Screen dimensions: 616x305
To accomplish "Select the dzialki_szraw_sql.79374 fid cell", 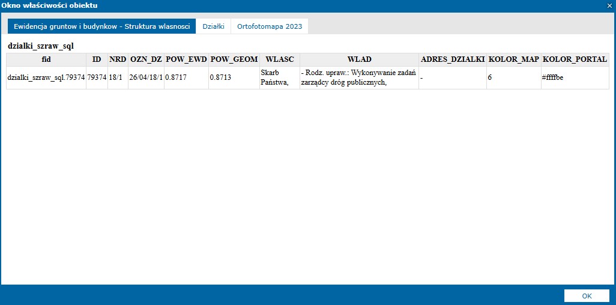I will (46, 77).
